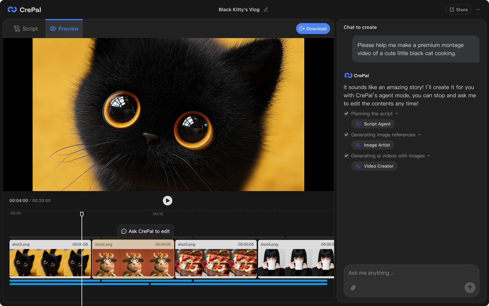Play the video preview
The image size is (489, 306).
click(x=167, y=201)
